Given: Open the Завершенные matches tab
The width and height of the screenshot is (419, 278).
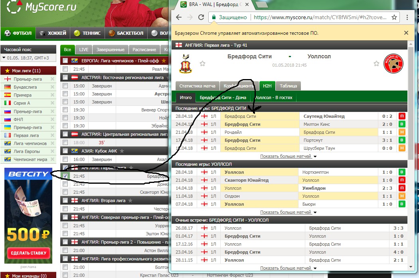Looking at the screenshot, I should pyautogui.click(x=111, y=50).
